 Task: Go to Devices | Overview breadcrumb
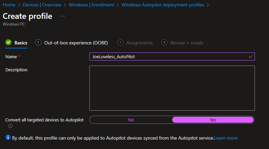coord(42,5)
